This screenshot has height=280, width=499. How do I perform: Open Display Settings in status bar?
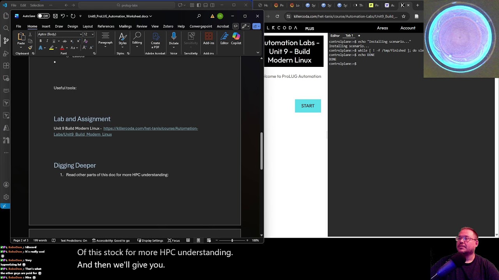pos(150,240)
